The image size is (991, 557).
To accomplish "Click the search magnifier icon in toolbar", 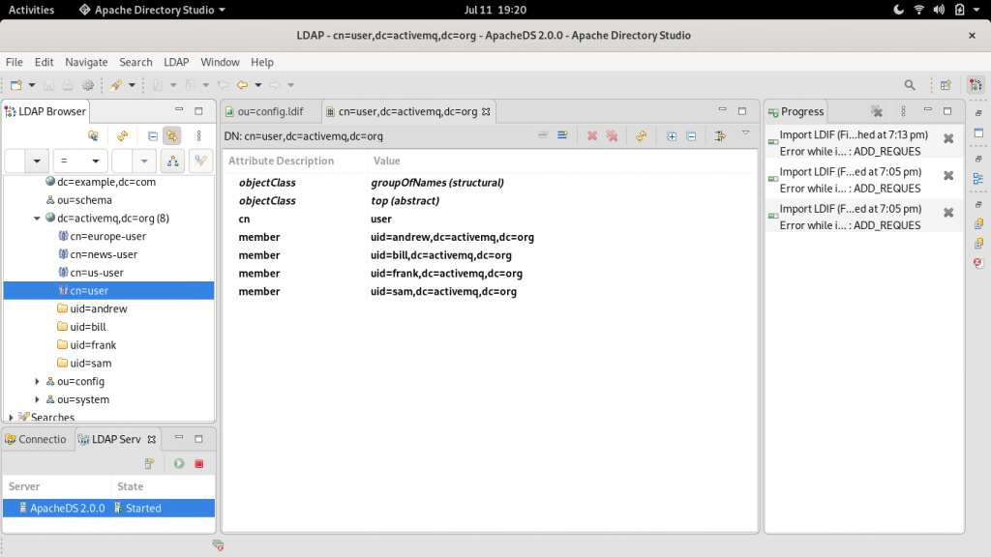I will pos(910,85).
